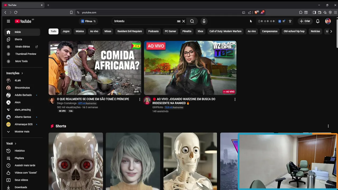Open options for the Warzone live stream
Image resolution: width=338 pixels, height=190 pixels.
235,99
